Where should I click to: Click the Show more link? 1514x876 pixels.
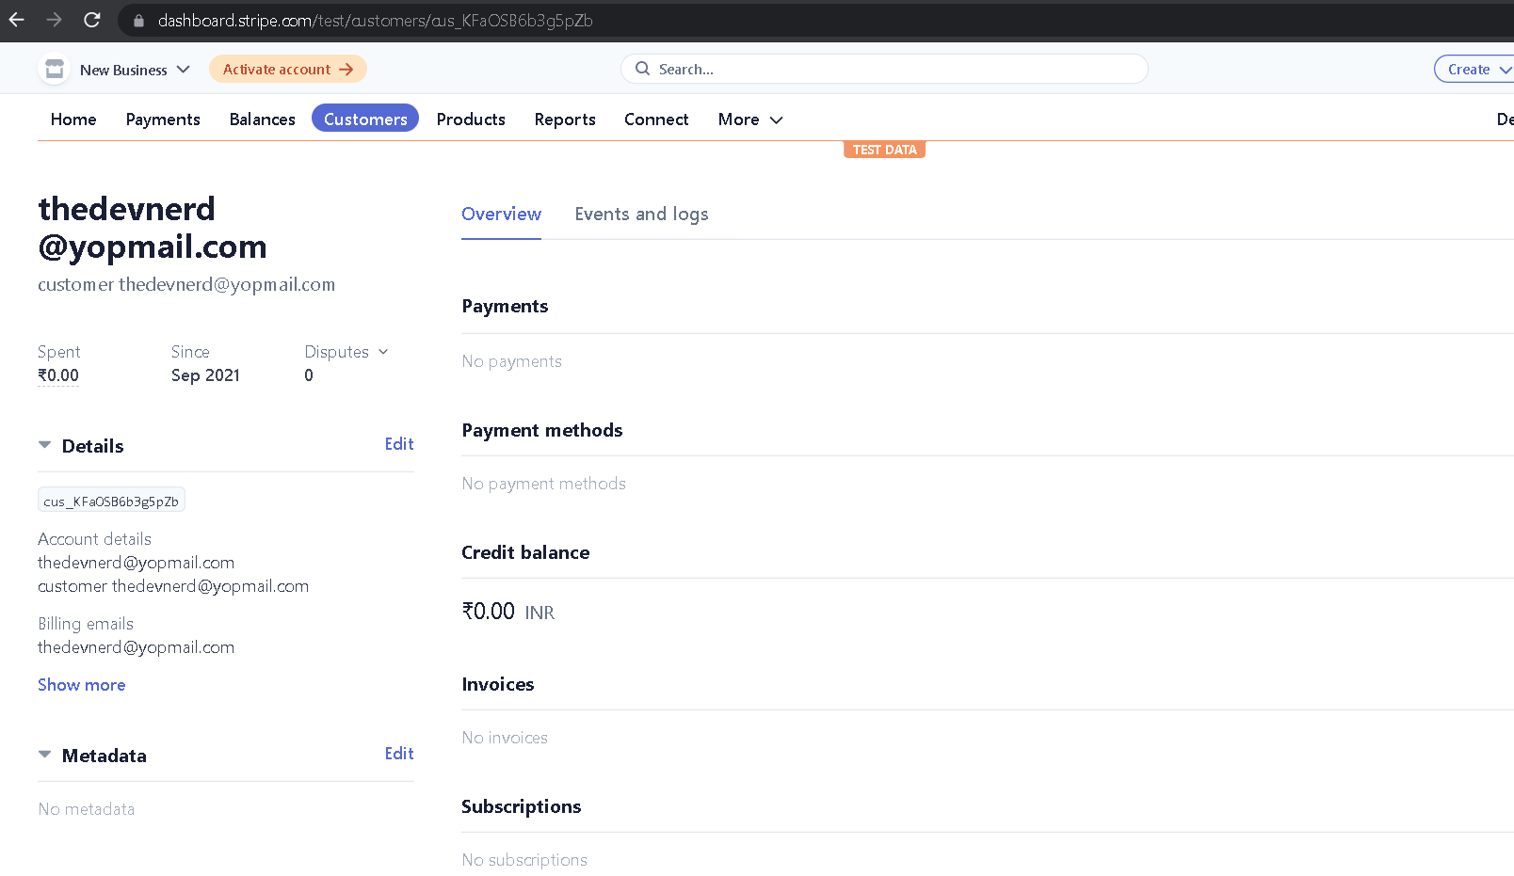pyautogui.click(x=82, y=685)
